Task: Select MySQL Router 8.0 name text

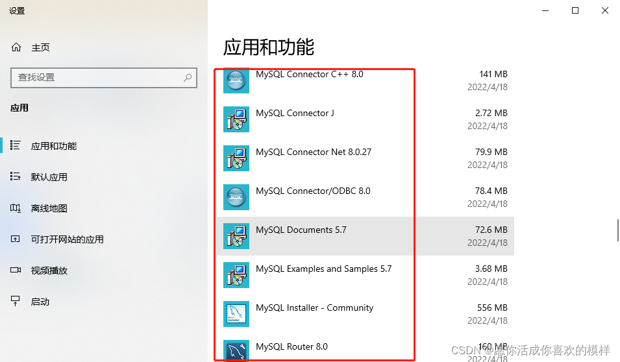Action: tap(291, 346)
